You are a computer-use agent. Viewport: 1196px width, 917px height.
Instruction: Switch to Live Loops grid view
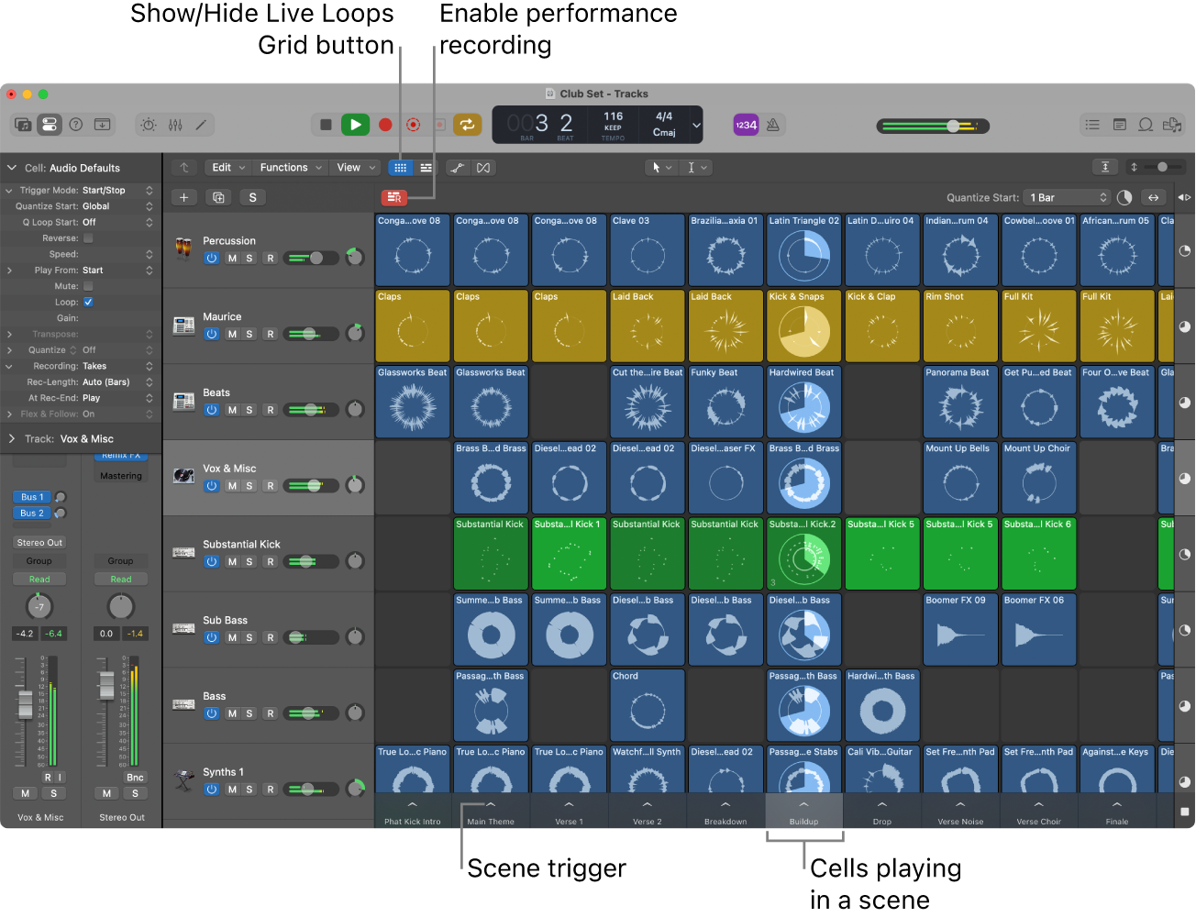tap(401, 167)
